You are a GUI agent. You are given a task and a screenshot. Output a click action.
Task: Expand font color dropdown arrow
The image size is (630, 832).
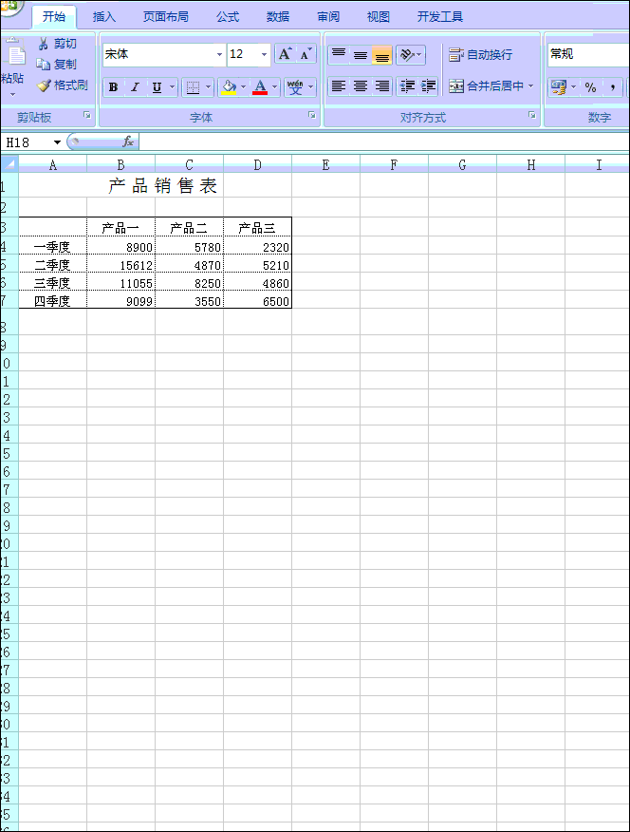click(x=274, y=87)
